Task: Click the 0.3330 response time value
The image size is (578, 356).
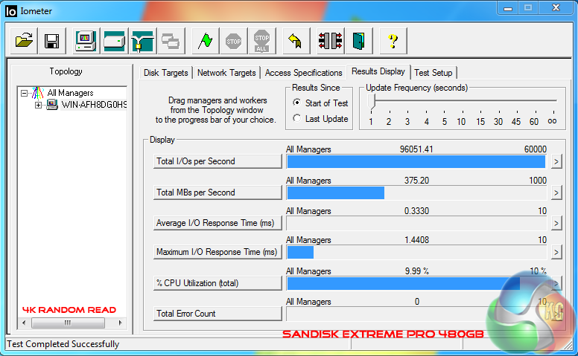Action: (x=416, y=211)
